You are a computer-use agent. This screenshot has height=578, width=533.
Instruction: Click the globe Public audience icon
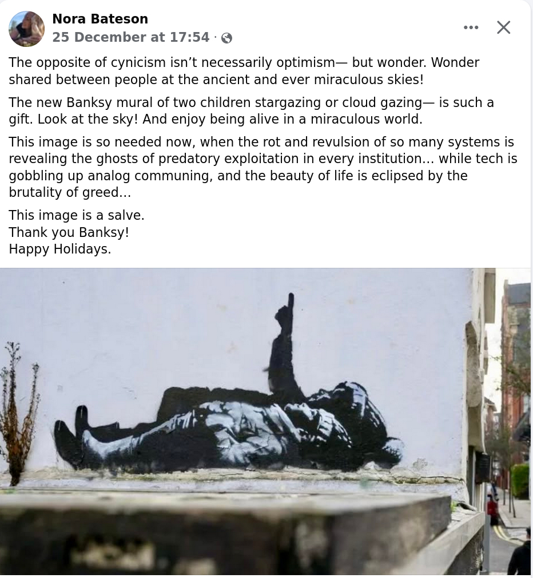[226, 38]
